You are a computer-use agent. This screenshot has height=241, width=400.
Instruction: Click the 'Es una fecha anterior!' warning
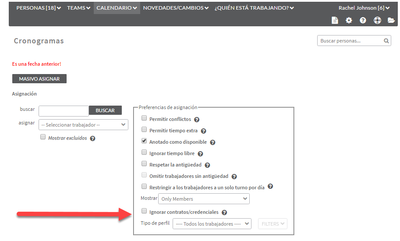(x=36, y=64)
